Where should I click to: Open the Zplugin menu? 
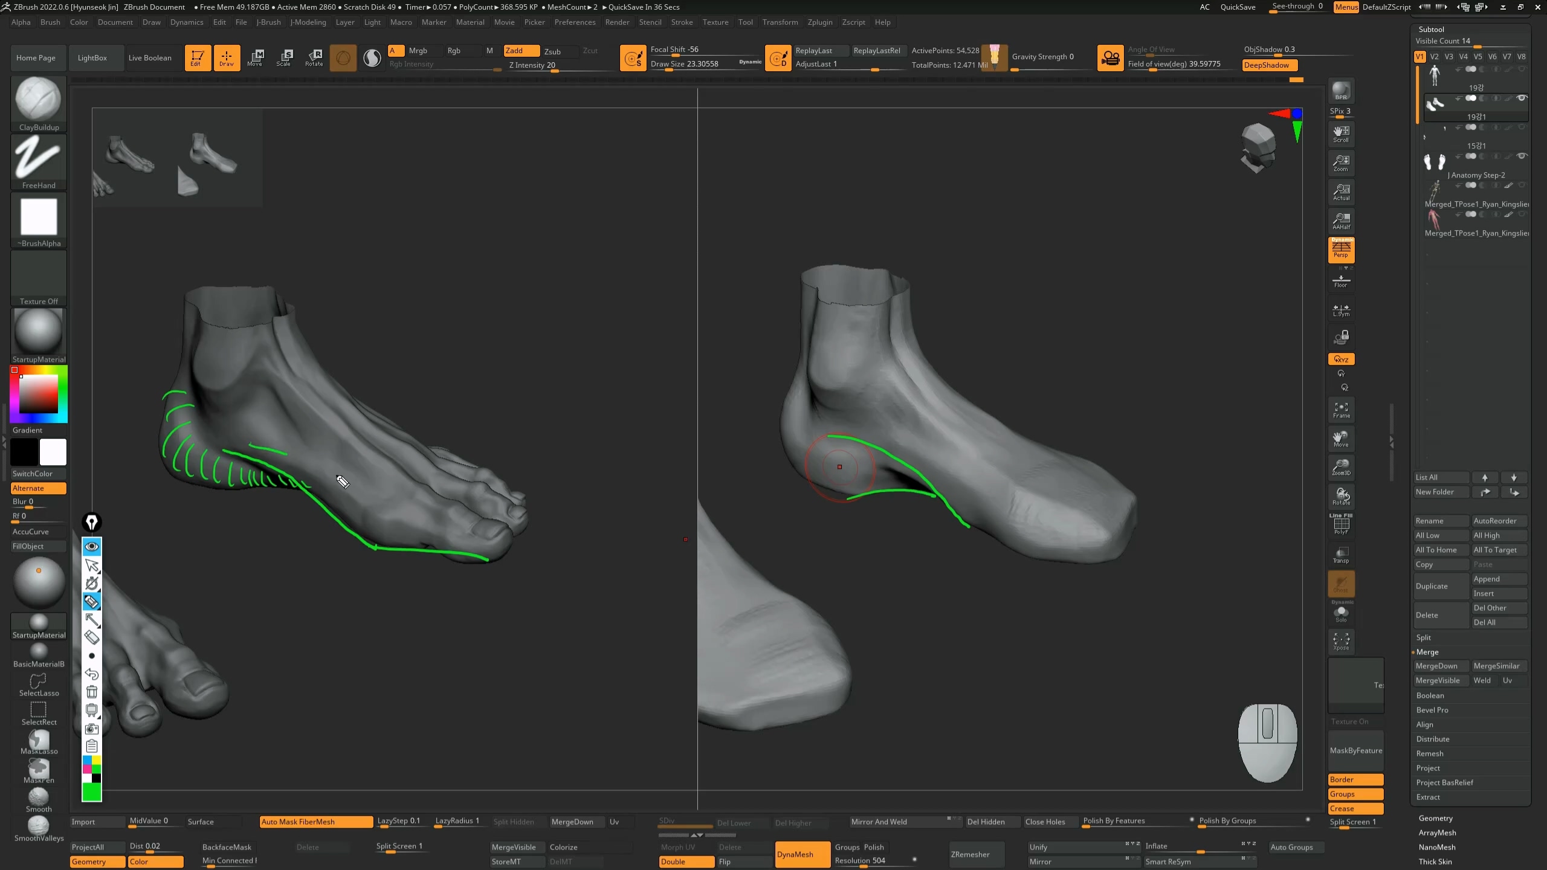point(819,22)
